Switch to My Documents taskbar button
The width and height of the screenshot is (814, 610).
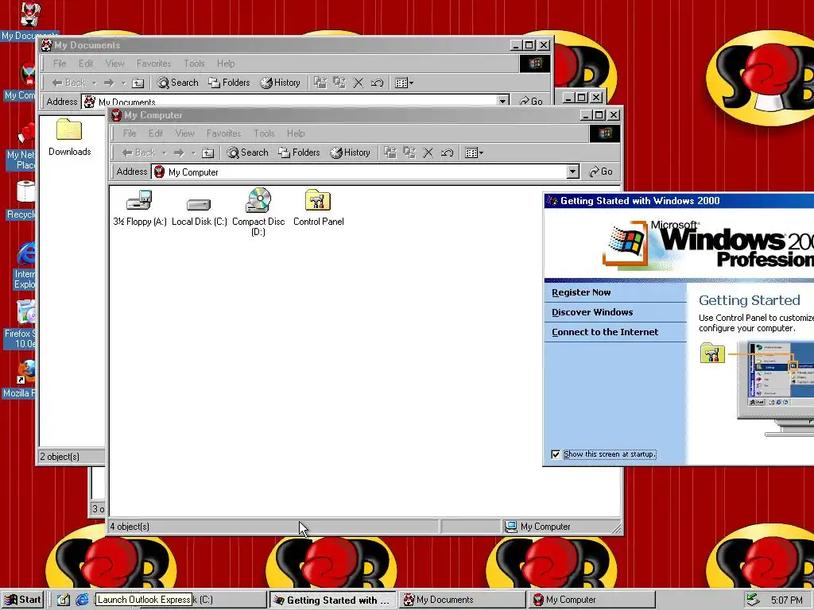pyautogui.click(x=462, y=600)
